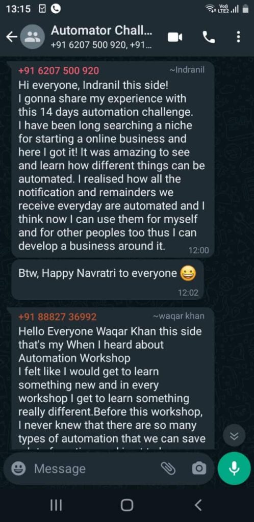The width and height of the screenshot is (254, 522).
Task: Start a voice call with the group
Action: [209, 37]
